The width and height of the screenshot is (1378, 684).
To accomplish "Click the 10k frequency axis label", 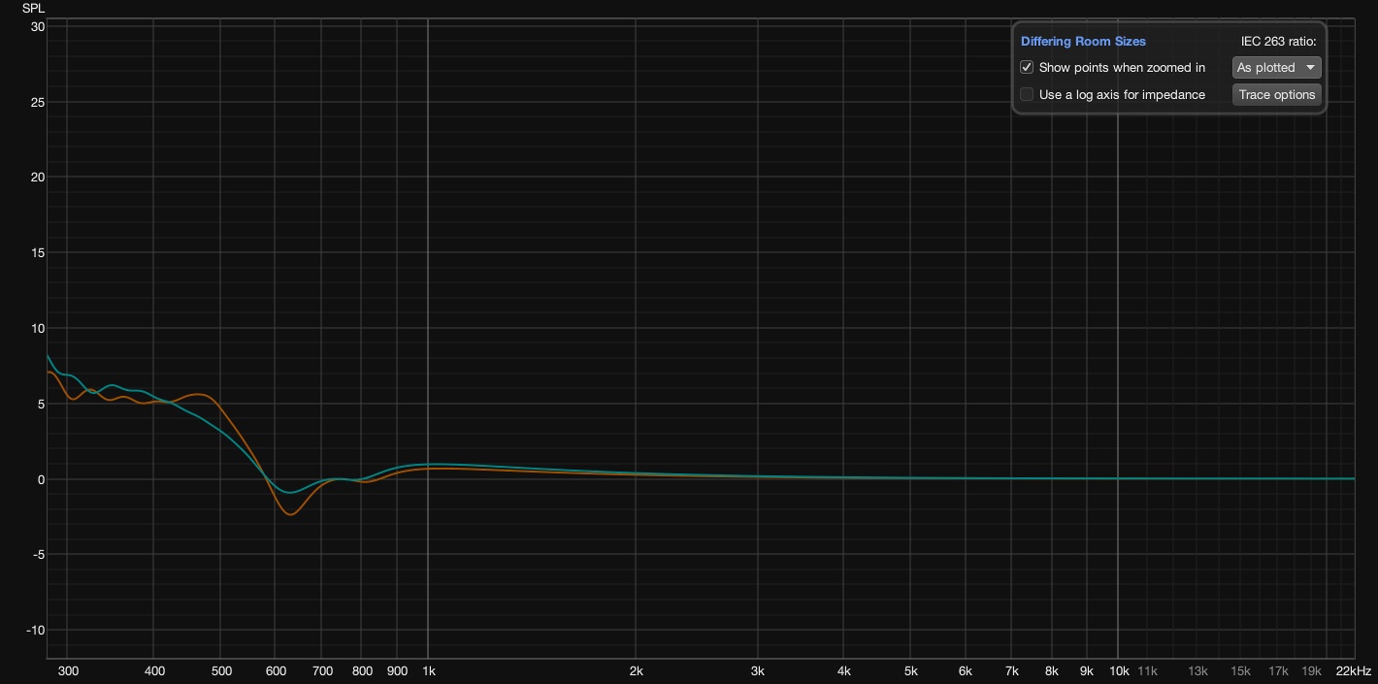I will tap(1119, 671).
